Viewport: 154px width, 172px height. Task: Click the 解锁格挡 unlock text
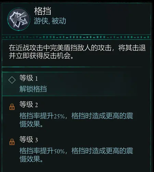tap(33, 89)
